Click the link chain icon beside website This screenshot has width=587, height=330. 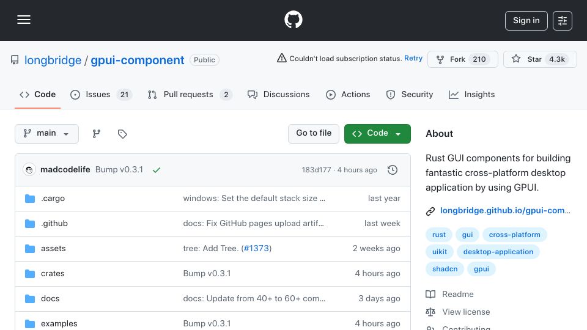pos(430,211)
